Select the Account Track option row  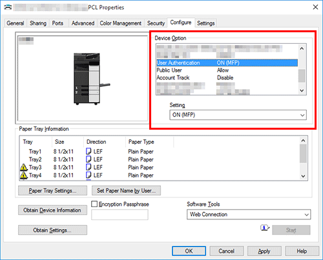(x=227, y=77)
